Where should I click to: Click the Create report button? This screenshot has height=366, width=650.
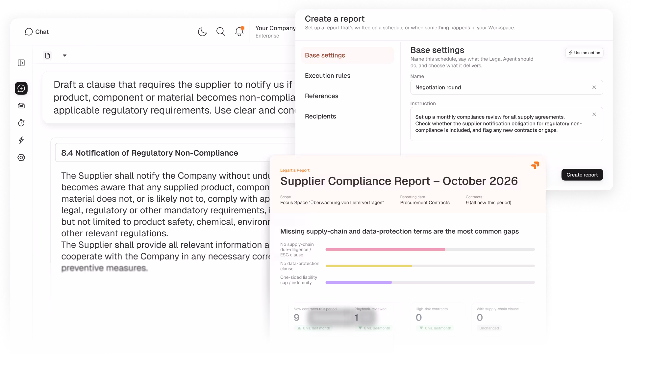click(582, 175)
